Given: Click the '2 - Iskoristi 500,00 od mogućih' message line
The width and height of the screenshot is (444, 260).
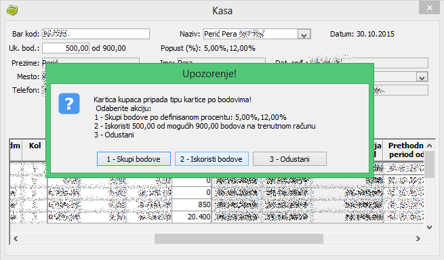Looking at the screenshot, I should (205, 126).
